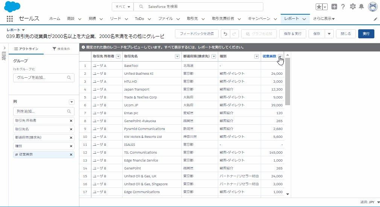
Task: Open the help question mark icon
Action: [343, 7]
